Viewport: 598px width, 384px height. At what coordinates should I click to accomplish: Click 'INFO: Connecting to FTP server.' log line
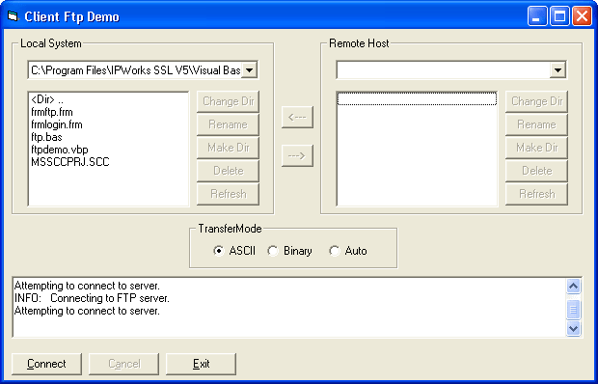tap(92, 298)
